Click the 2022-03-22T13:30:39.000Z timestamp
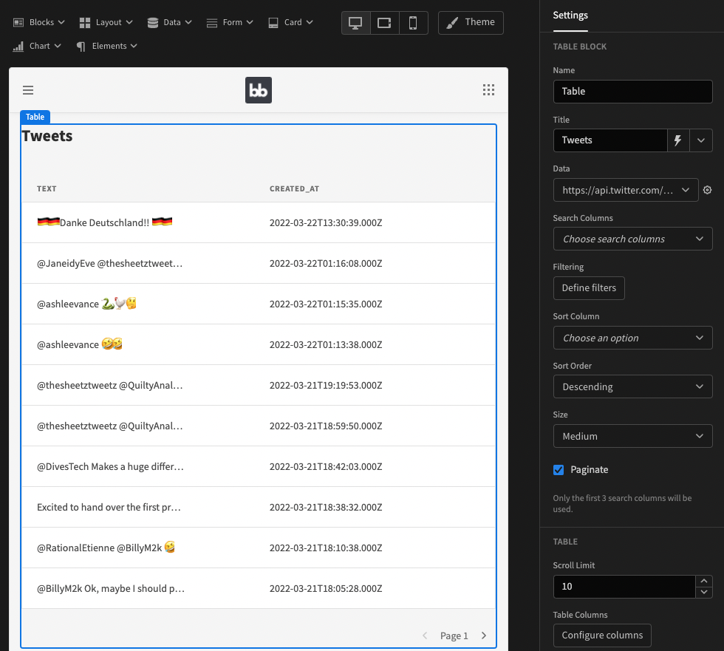Viewport: 724px width, 651px height. (x=326, y=223)
